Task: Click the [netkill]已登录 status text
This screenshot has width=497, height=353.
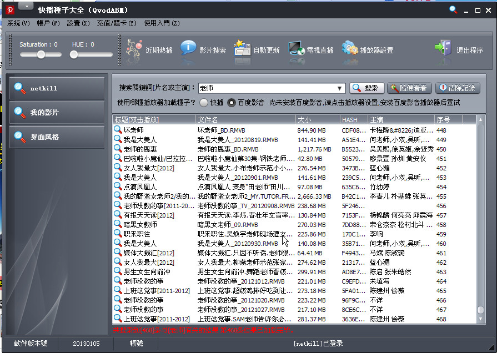Action: coord(318,344)
